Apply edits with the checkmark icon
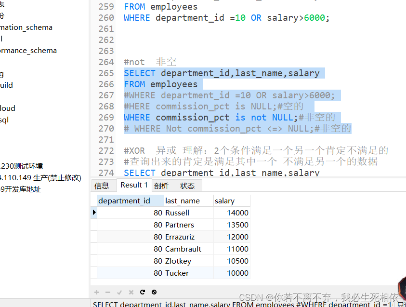406x307 pixels. pyautogui.click(x=119, y=292)
